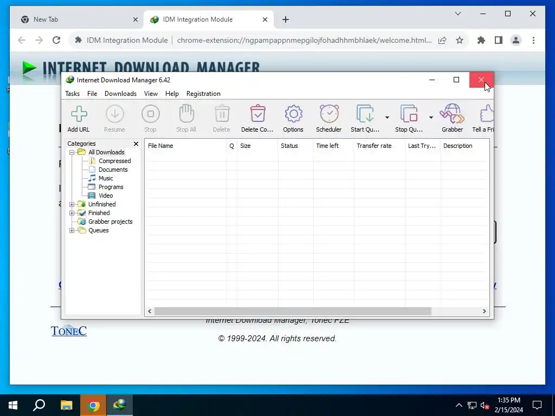Select the Music category
This screenshot has width=555, height=416.
pyautogui.click(x=106, y=178)
